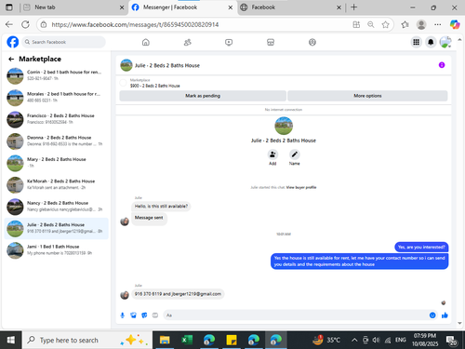Open File Explorer from taskbar
This screenshot has height=349, width=465.
click(x=165, y=340)
